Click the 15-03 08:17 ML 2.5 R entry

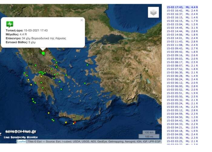pos(182,62)
